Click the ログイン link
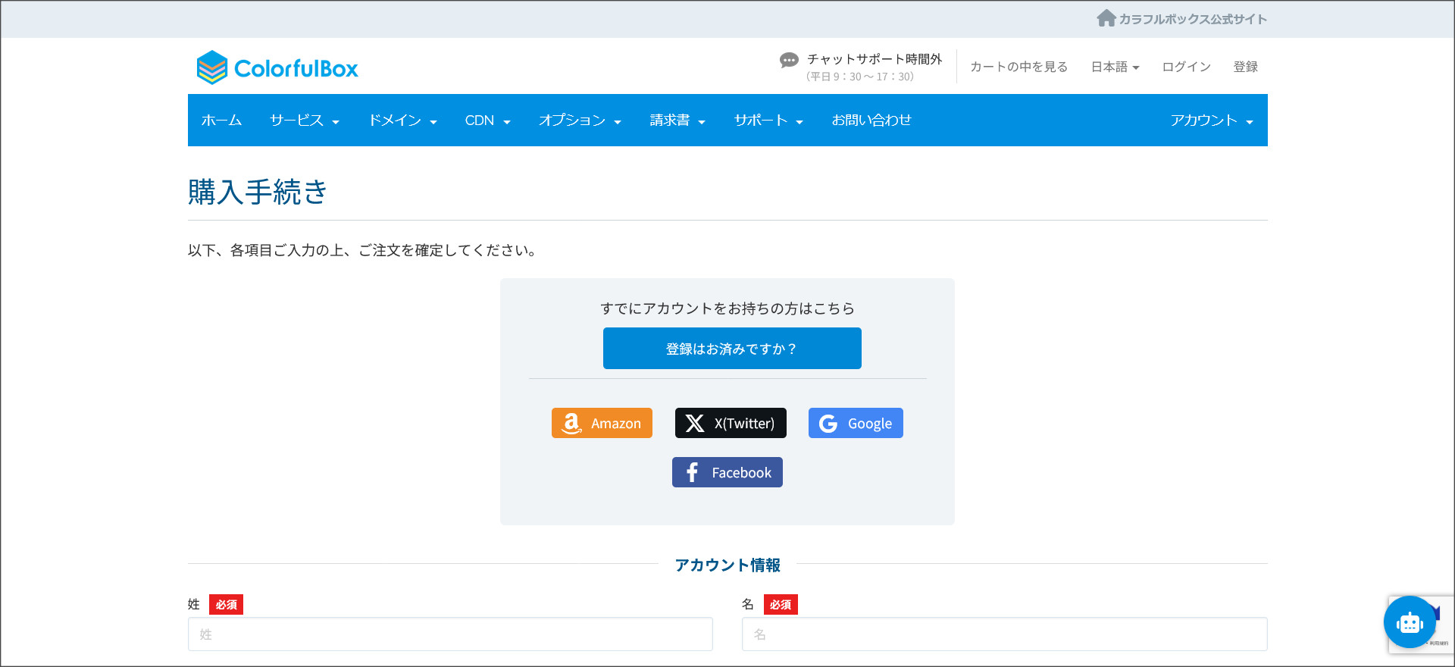 point(1186,67)
